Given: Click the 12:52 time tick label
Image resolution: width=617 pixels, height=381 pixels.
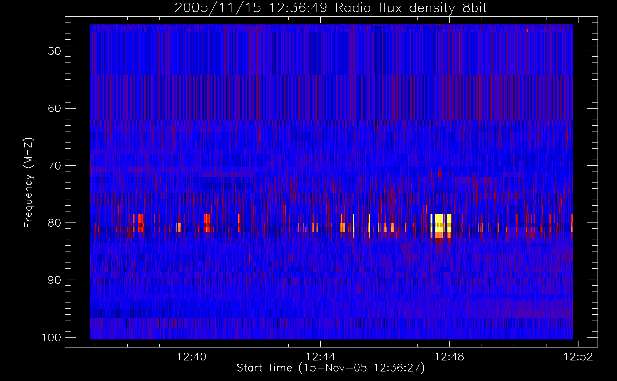Looking at the screenshot, I should point(578,357).
